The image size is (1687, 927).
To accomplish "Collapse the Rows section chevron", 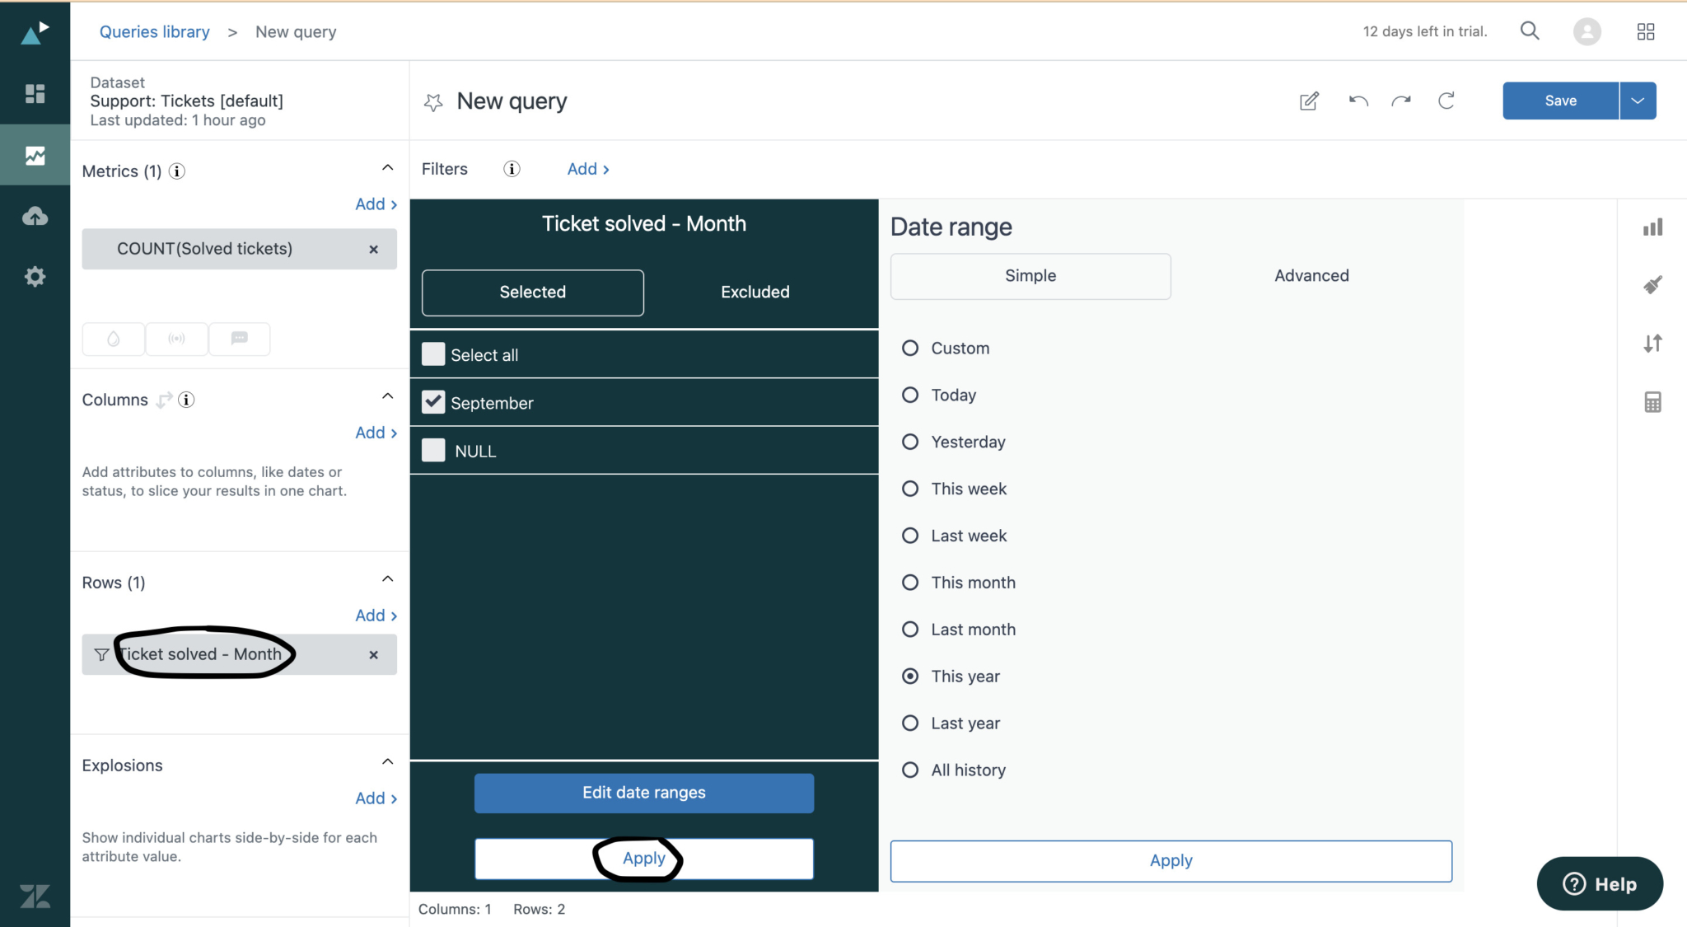I will [x=387, y=578].
